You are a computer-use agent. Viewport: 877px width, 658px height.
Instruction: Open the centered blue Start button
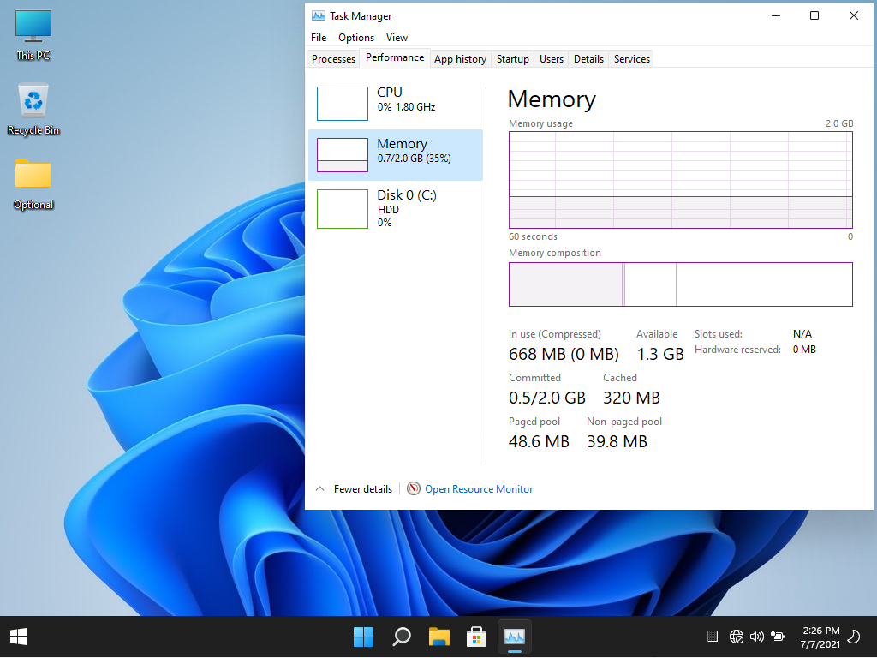[x=363, y=637]
